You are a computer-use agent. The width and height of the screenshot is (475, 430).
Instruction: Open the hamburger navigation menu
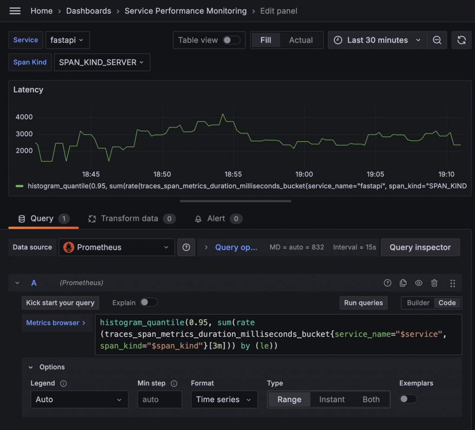(15, 11)
